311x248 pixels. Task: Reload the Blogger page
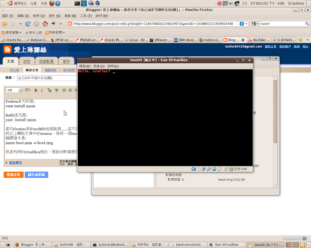pos(28,24)
